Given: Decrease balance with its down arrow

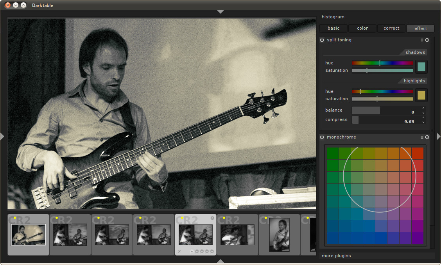Looking at the screenshot, I should (x=423, y=112).
